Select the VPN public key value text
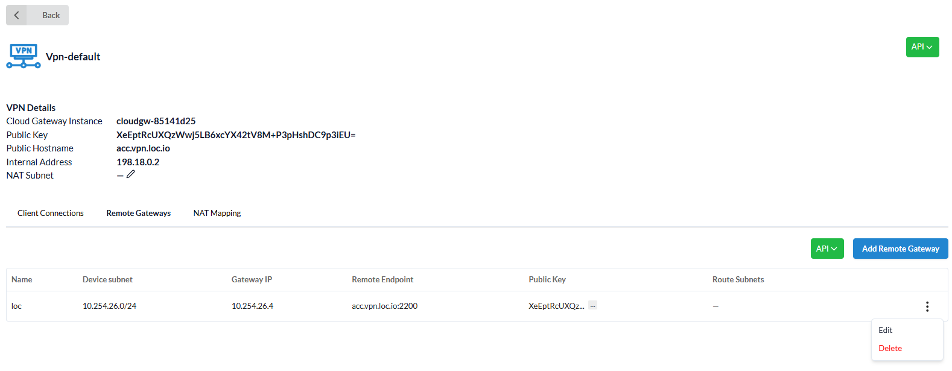The height and width of the screenshot is (371, 952). click(x=236, y=135)
